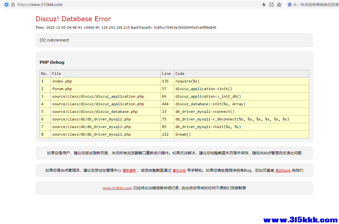Image resolution: width=339 pixels, height=224 pixels.
Task: Click the lightning bolt icon in browser toolbar
Action: pyautogui.click(x=264, y=5)
